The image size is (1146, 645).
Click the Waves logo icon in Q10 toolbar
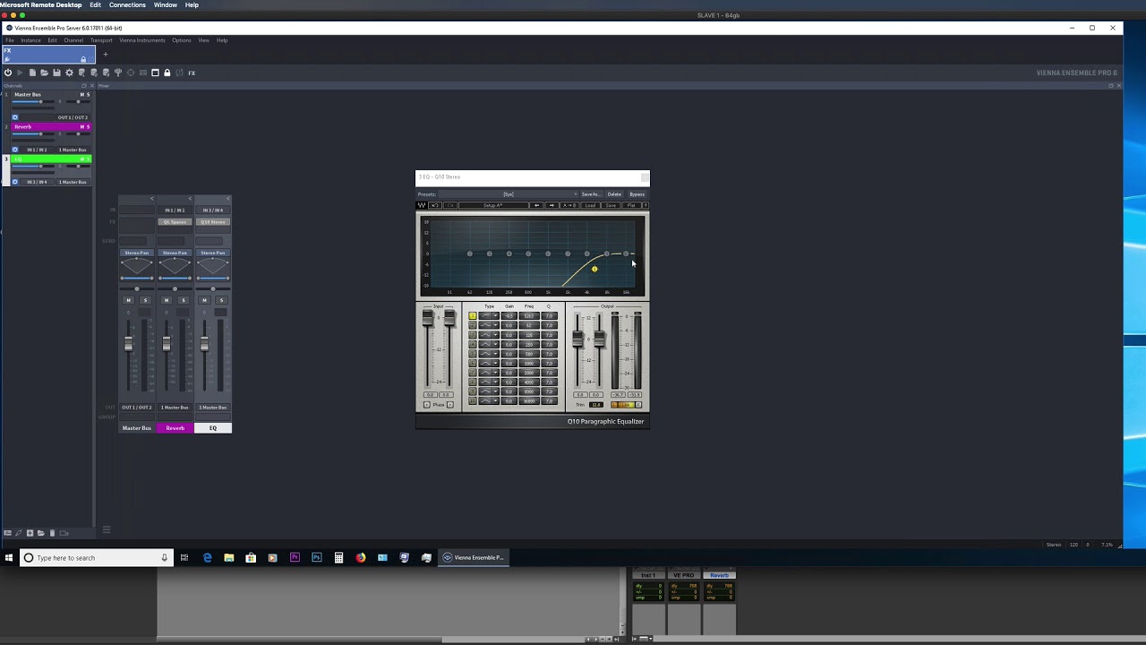pos(421,205)
